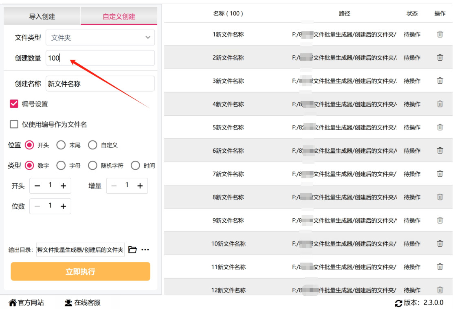Click the 在线客服 headset icon
Screen dimensions: 453x309
(x=68, y=302)
